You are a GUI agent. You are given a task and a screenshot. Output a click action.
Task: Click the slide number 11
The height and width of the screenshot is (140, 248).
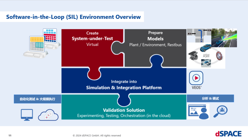pos(10,136)
